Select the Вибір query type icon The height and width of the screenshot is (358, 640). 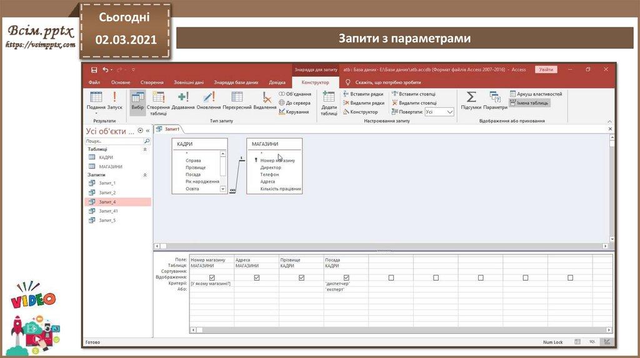(137, 100)
